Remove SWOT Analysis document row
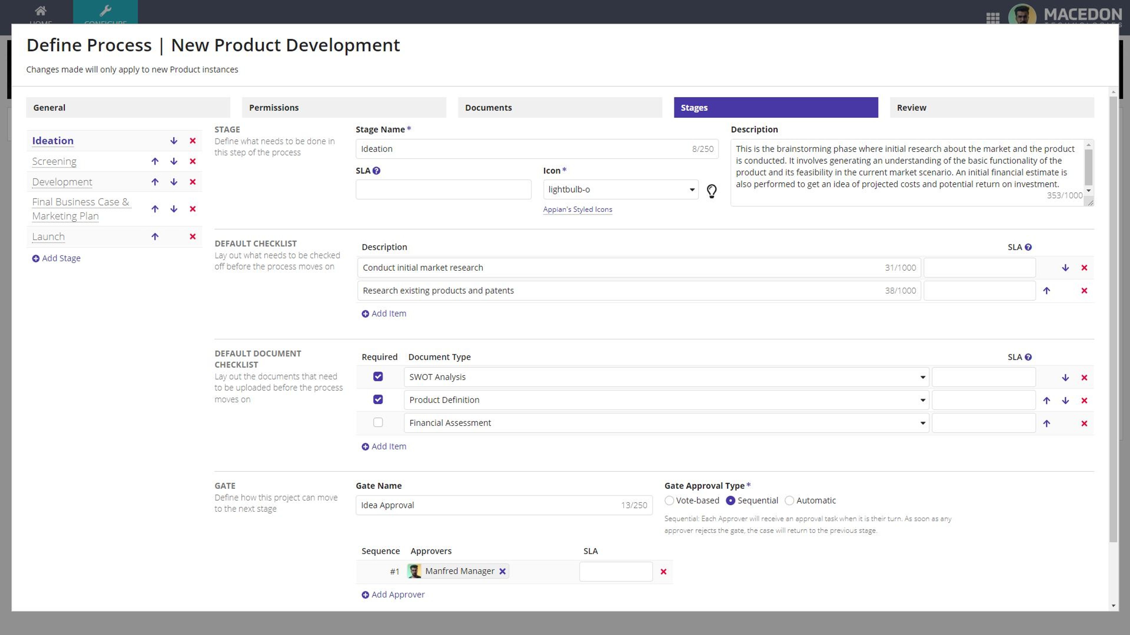The height and width of the screenshot is (635, 1130). pos(1084,378)
